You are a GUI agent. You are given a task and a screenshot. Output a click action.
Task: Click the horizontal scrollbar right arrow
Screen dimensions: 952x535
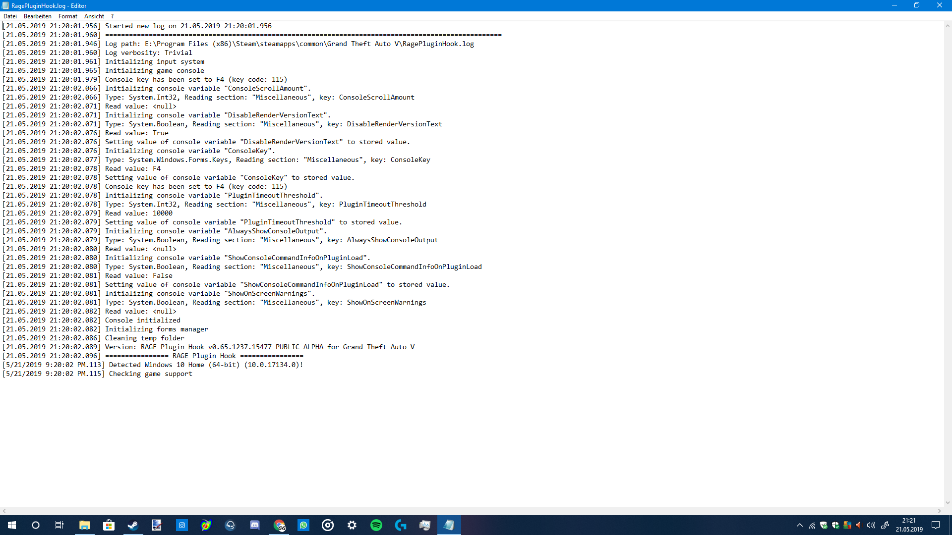pyautogui.click(x=939, y=511)
